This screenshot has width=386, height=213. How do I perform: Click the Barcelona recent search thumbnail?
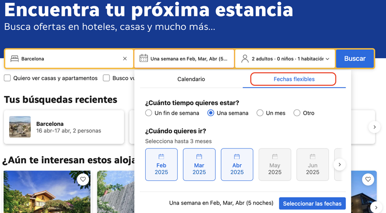pyautogui.click(x=20, y=127)
